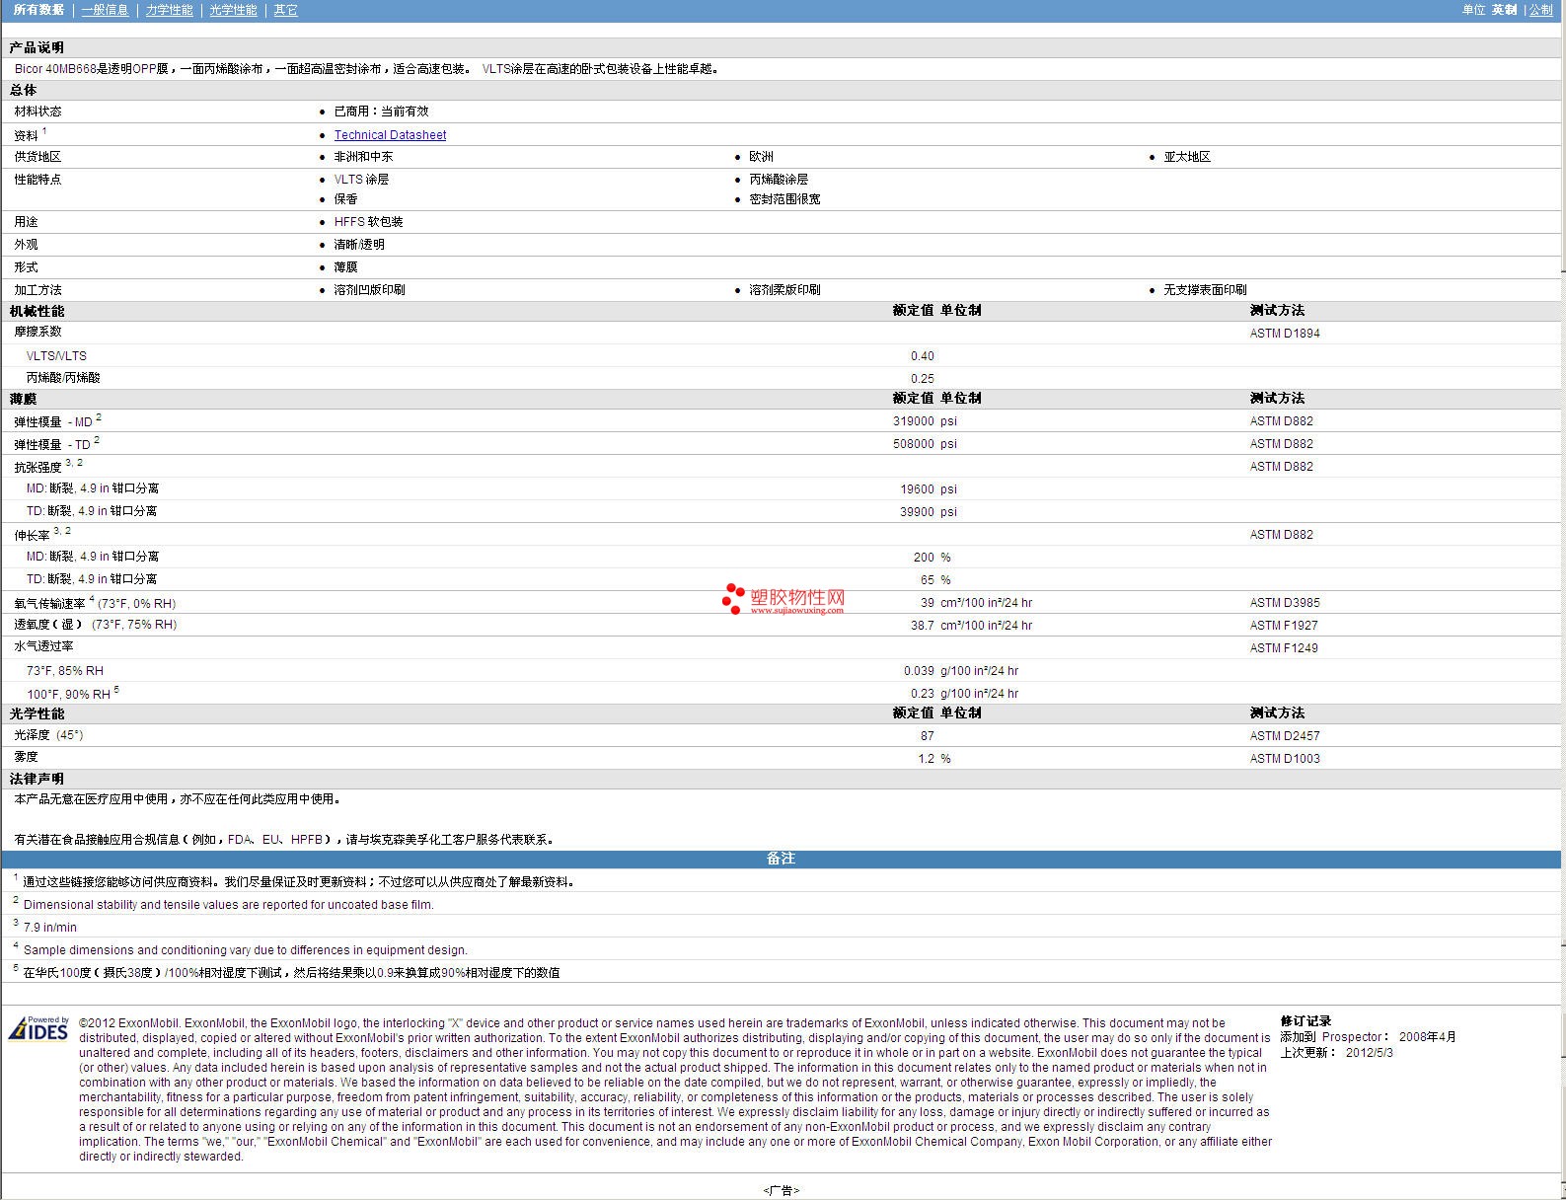Click the ASTM F1927 test method
Viewport: 1566px width, 1200px height.
(x=1283, y=626)
